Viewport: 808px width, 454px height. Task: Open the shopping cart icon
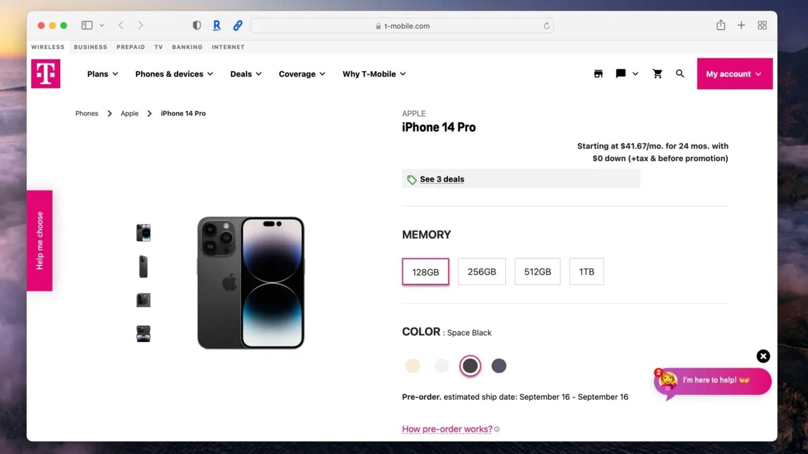(x=657, y=74)
